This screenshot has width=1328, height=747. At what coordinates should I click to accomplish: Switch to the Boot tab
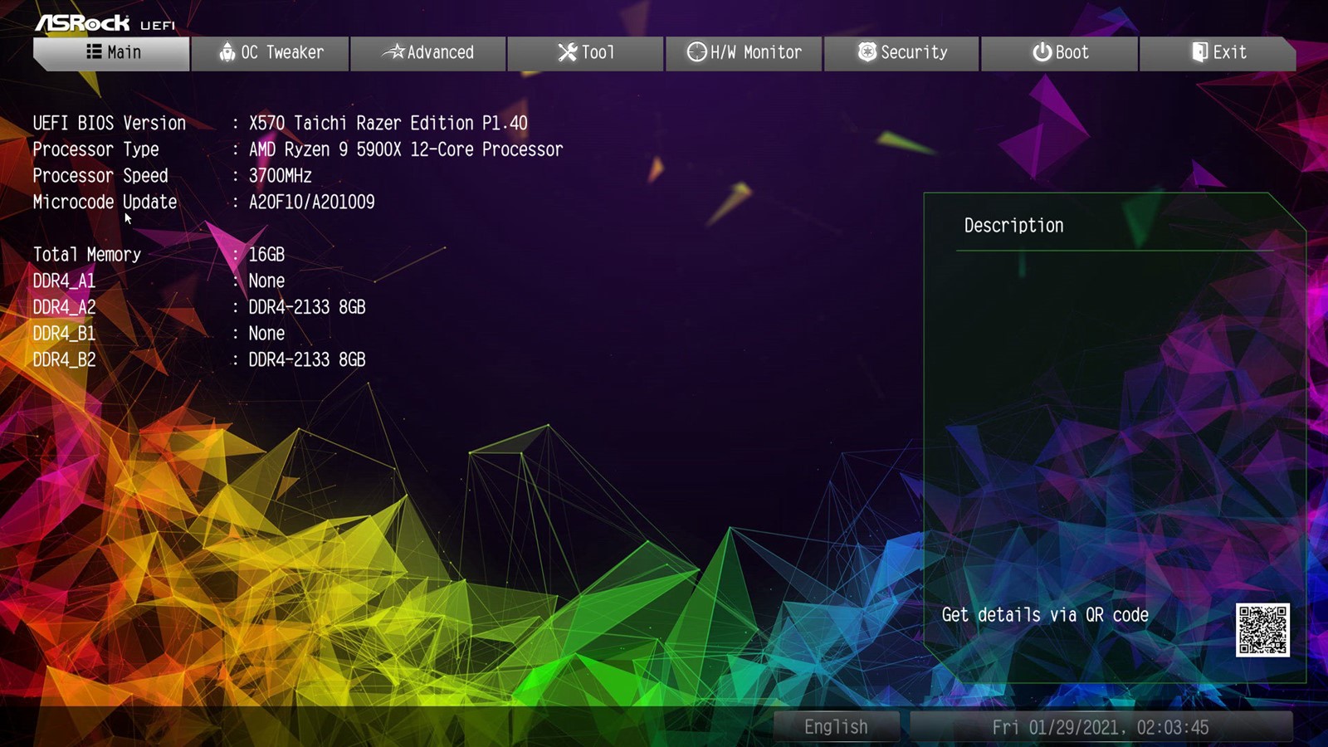1060,53
